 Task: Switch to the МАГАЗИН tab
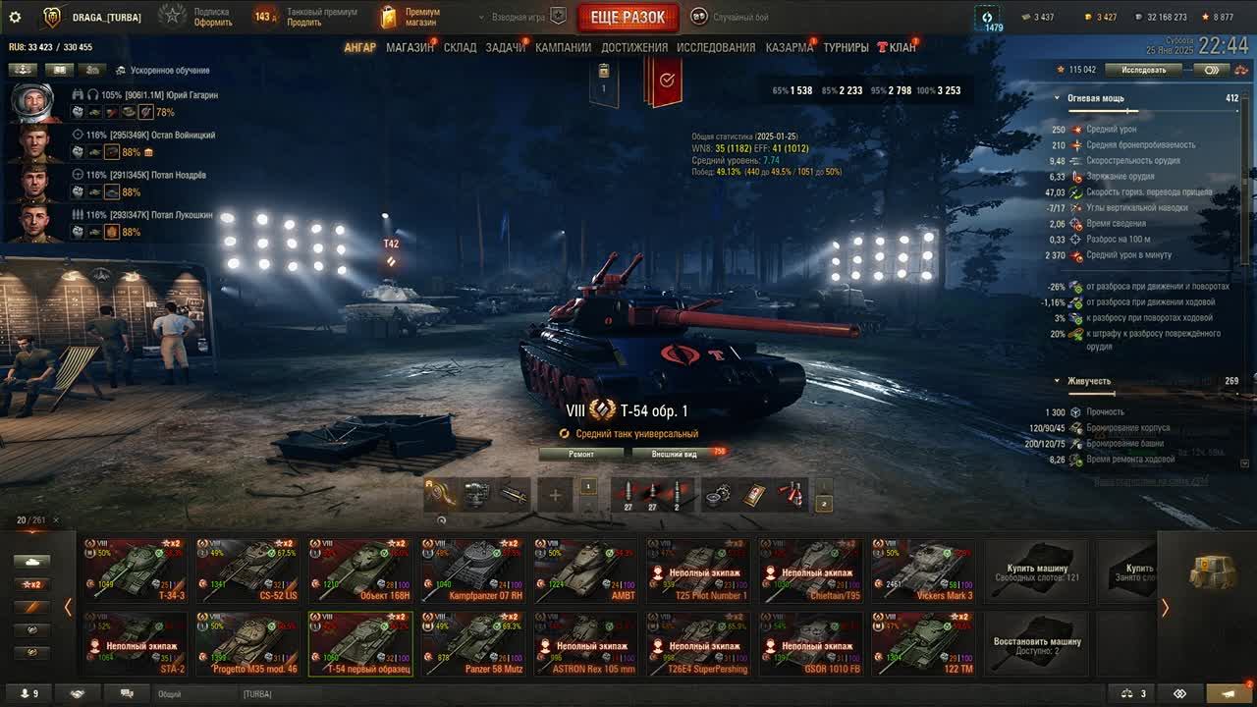coord(410,47)
